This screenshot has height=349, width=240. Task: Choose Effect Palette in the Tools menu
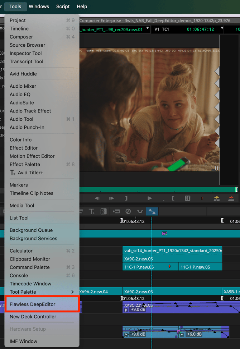click(x=25, y=164)
